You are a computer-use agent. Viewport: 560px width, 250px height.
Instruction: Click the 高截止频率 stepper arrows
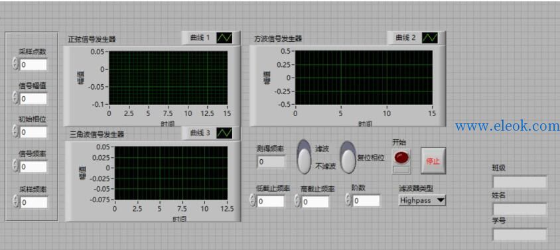297,201
